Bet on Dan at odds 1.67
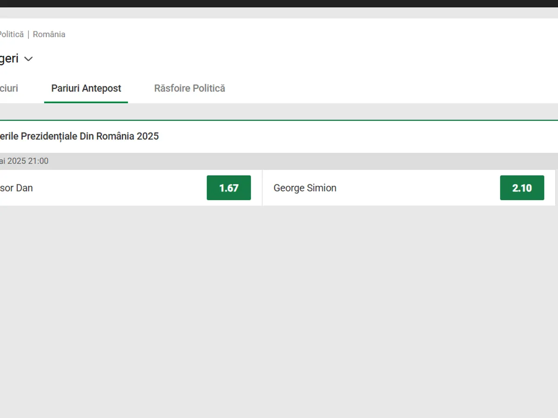Viewport: 558px width, 418px height. tap(229, 188)
